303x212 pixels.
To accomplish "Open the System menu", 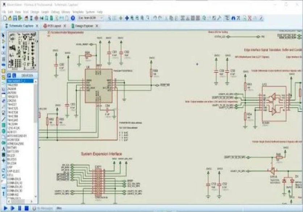I will point(90,12).
